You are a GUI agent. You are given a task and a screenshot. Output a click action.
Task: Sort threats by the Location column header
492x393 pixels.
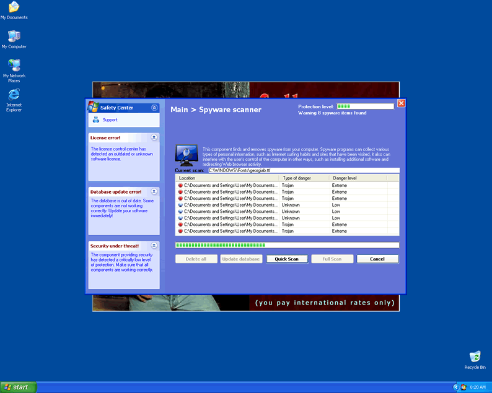pyautogui.click(x=227, y=178)
